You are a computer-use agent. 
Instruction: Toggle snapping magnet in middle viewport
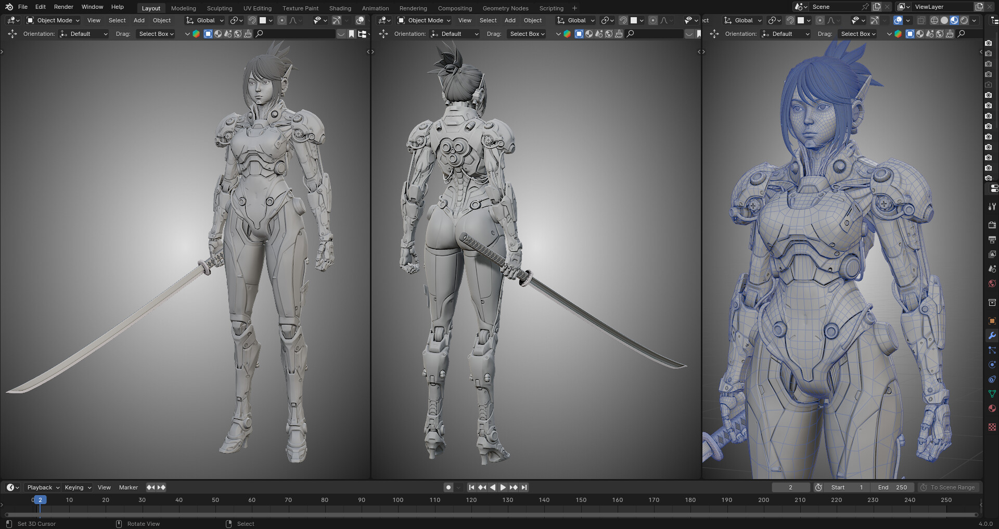point(623,20)
